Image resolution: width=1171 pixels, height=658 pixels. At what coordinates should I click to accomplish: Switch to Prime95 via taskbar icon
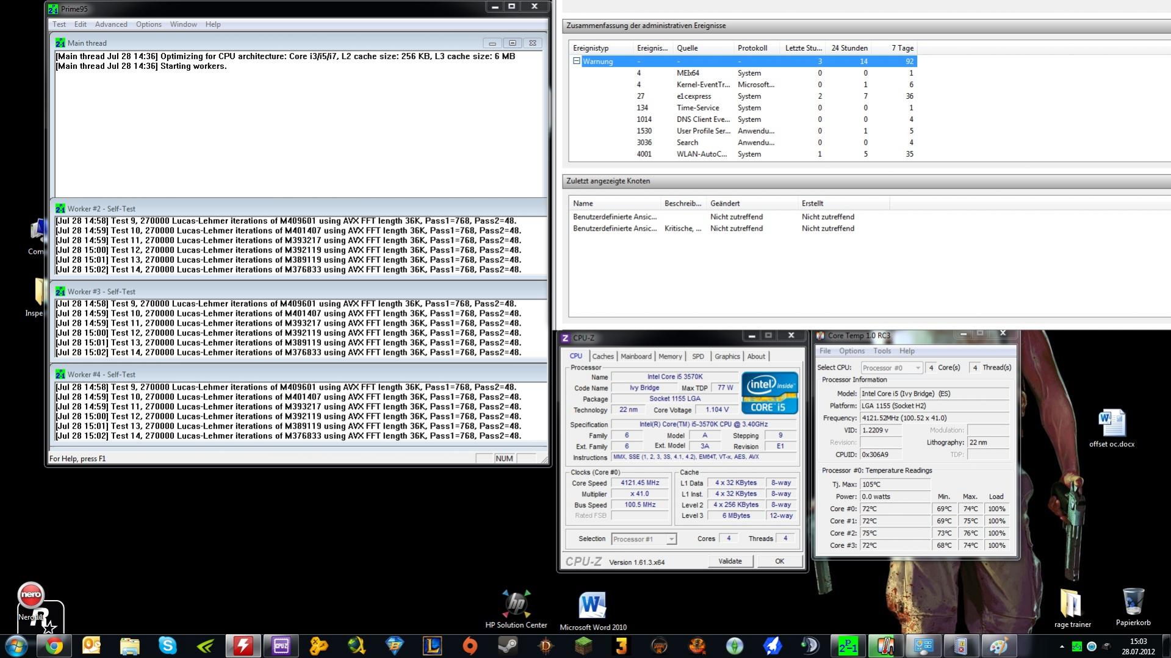tap(848, 646)
